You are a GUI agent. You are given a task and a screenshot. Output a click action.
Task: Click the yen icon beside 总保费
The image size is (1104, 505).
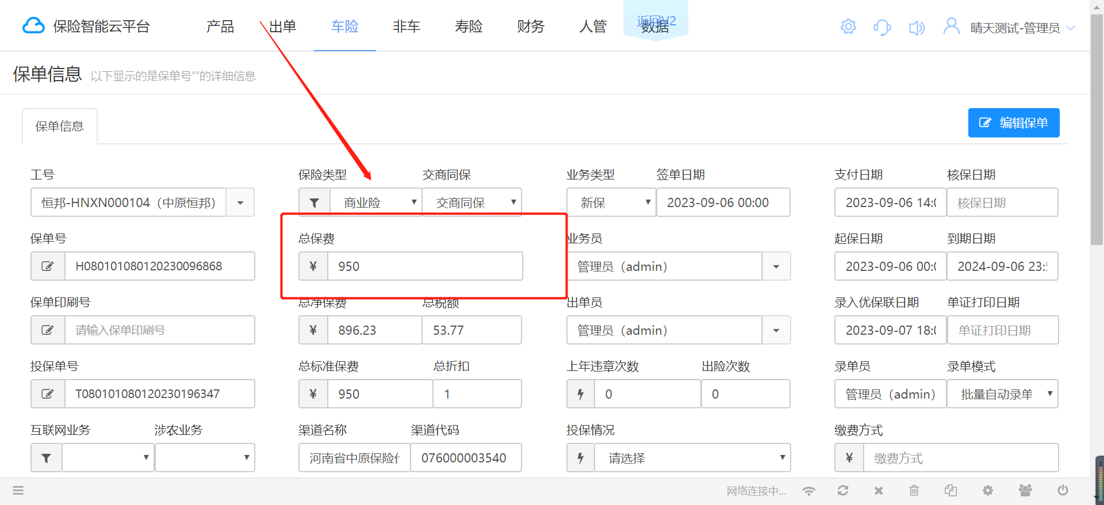point(313,266)
